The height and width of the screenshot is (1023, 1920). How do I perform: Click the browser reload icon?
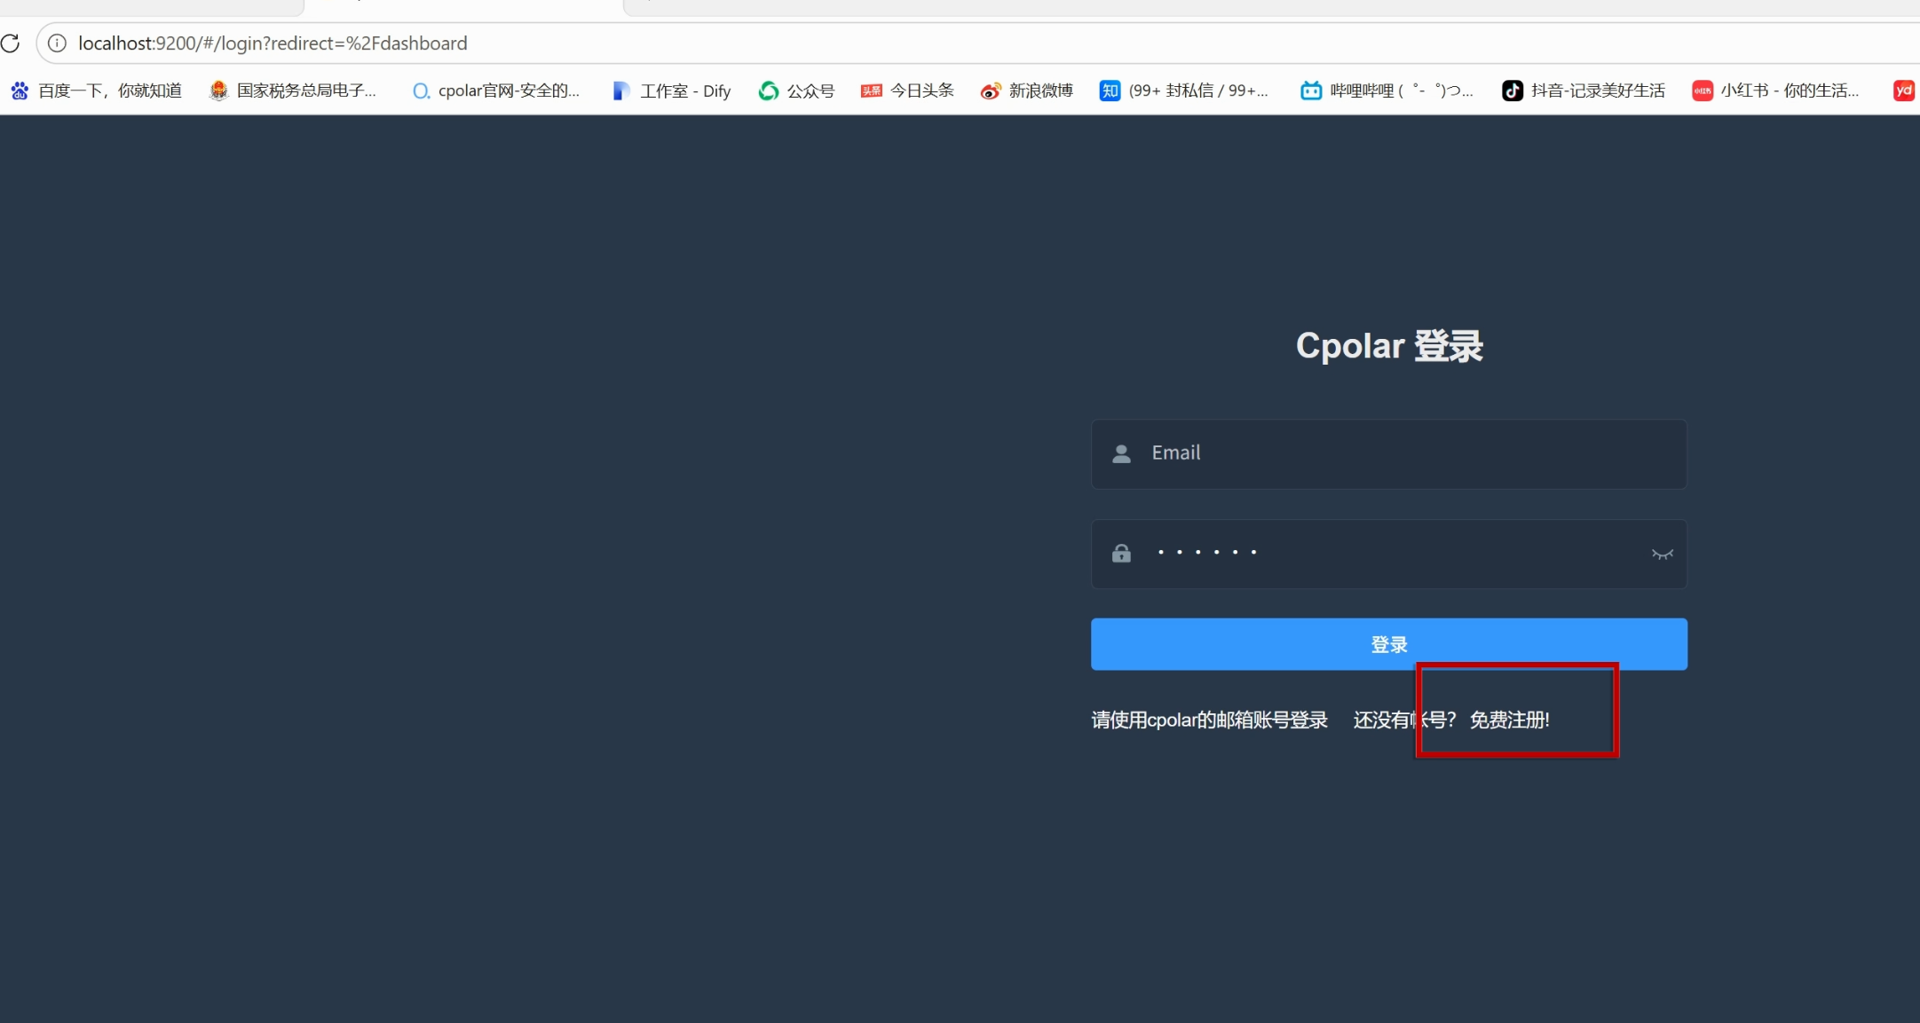(11, 43)
